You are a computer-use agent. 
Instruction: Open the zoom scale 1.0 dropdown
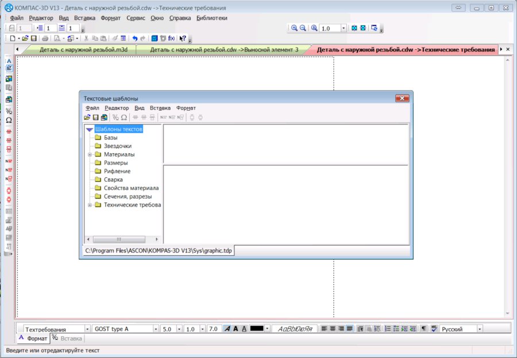pos(344,28)
